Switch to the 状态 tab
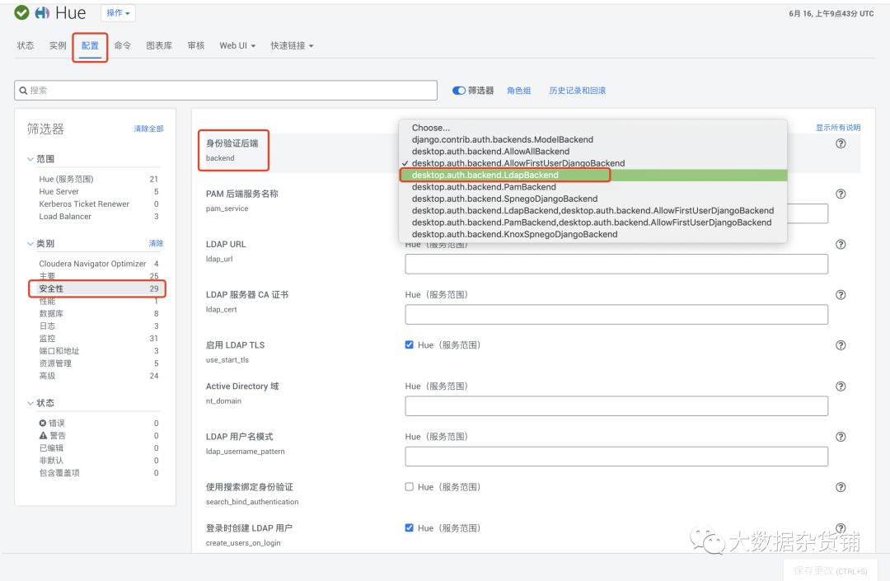Viewport: 890px width, 581px height. click(x=26, y=45)
